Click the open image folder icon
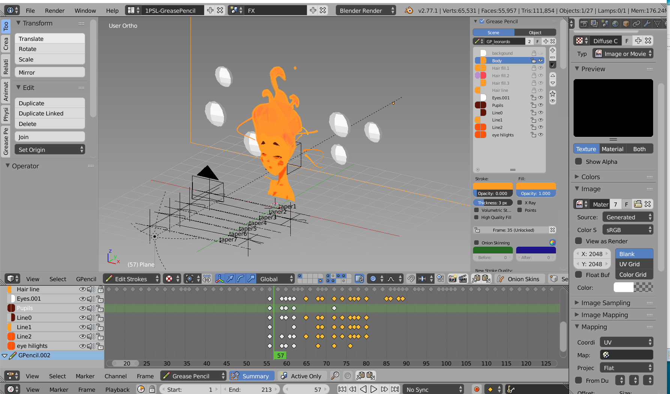The height and width of the screenshot is (394, 670). (638, 204)
